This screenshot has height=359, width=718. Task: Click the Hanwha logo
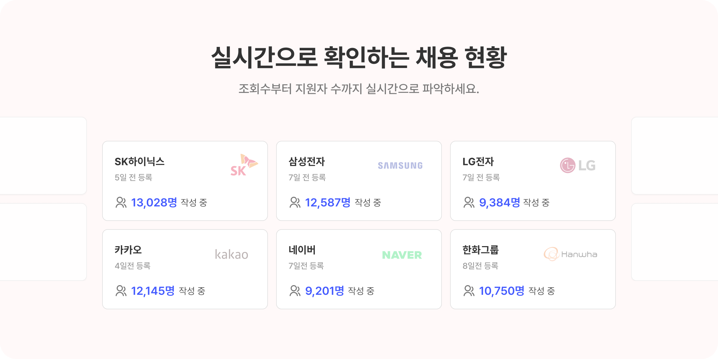[570, 254]
